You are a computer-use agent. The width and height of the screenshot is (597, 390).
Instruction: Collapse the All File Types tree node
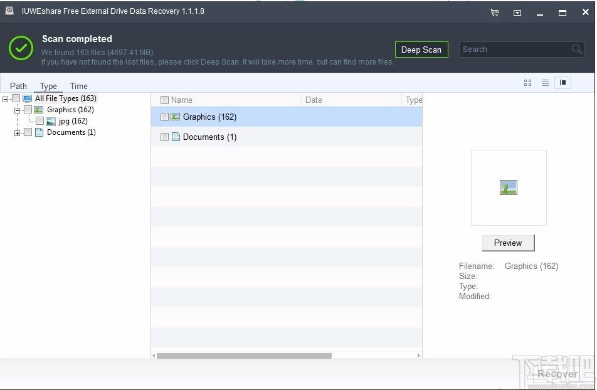pos(5,99)
